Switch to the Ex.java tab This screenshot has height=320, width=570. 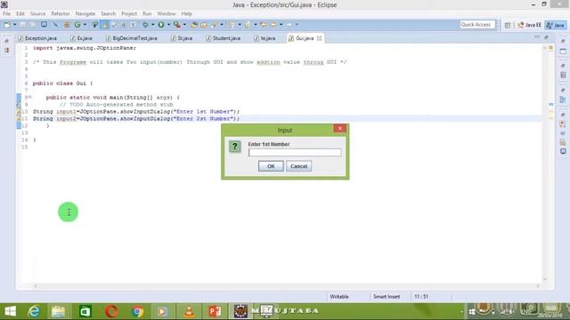pyautogui.click(x=81, y=38)
